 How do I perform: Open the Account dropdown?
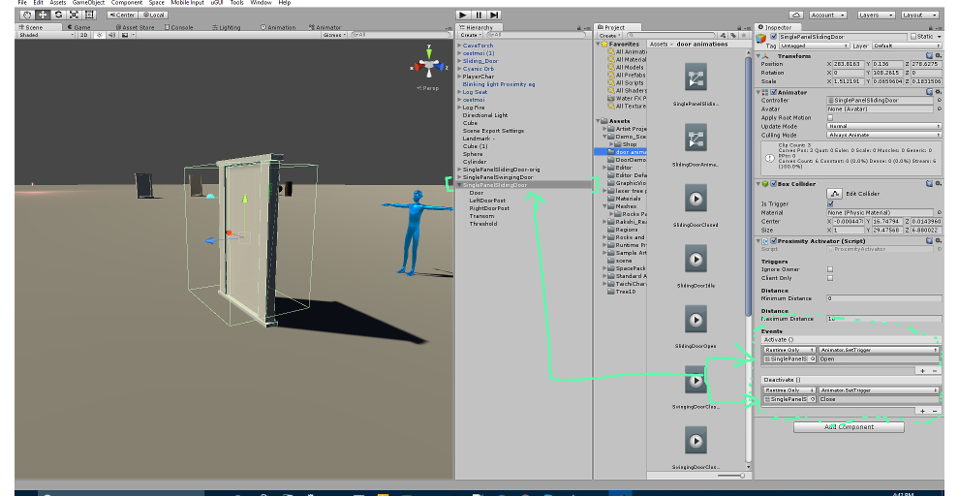click(x=827, y=15)
